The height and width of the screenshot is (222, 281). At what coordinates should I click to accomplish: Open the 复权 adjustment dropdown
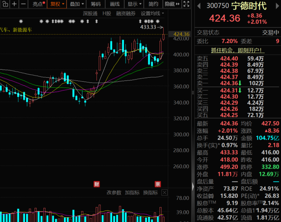57,4
